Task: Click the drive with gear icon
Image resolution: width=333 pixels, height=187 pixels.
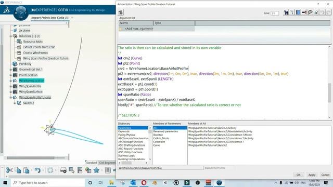Action: click(x=63, y=170)
